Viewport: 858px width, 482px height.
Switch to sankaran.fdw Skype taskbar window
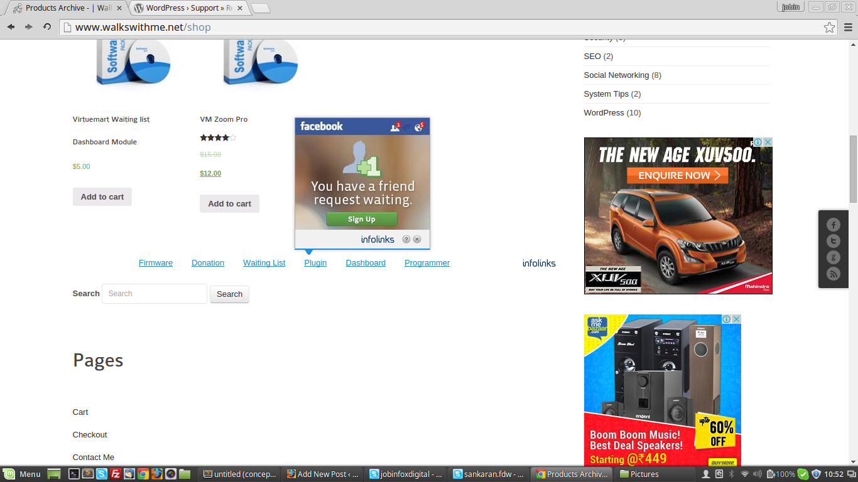pos(488,474)
